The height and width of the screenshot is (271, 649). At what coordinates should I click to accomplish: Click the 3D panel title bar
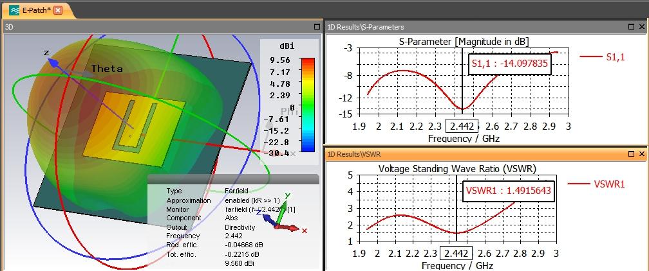162,27
